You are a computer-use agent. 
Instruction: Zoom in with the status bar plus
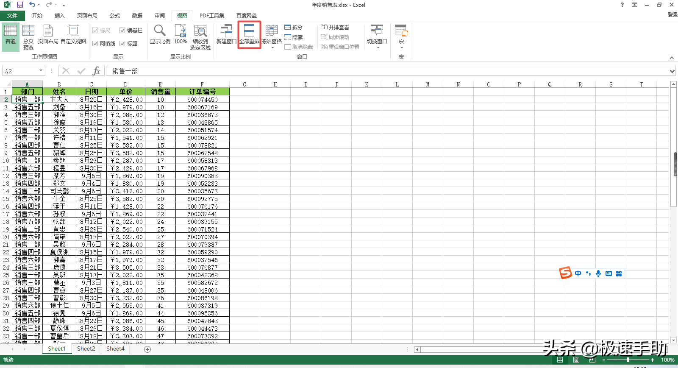(653, 360)
